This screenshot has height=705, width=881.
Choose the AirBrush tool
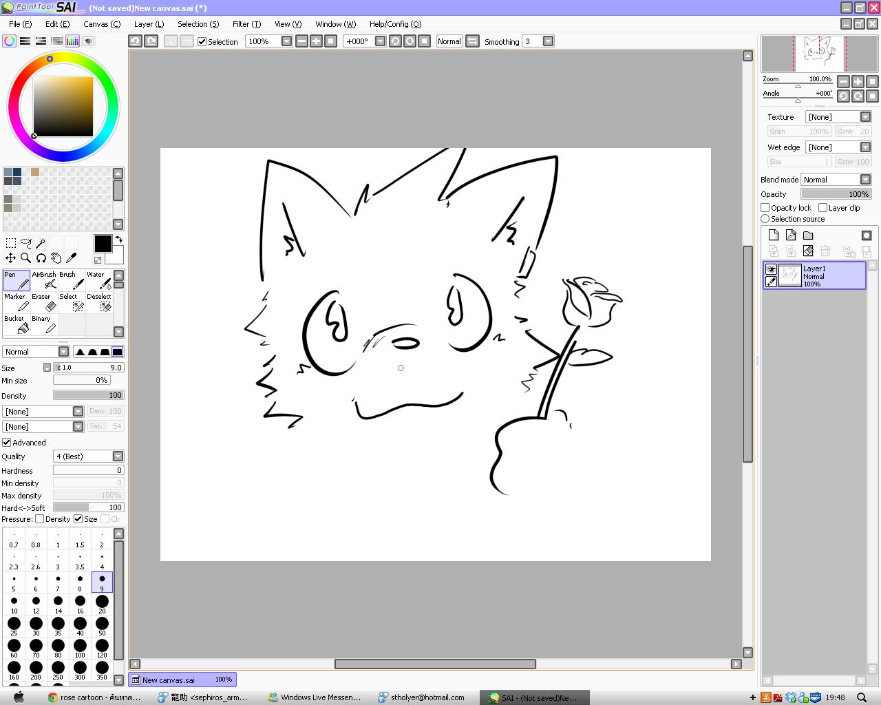coord(44,280)
